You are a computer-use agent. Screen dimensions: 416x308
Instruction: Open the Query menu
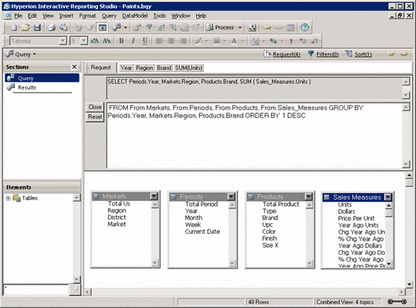click(x=109, y=16)
